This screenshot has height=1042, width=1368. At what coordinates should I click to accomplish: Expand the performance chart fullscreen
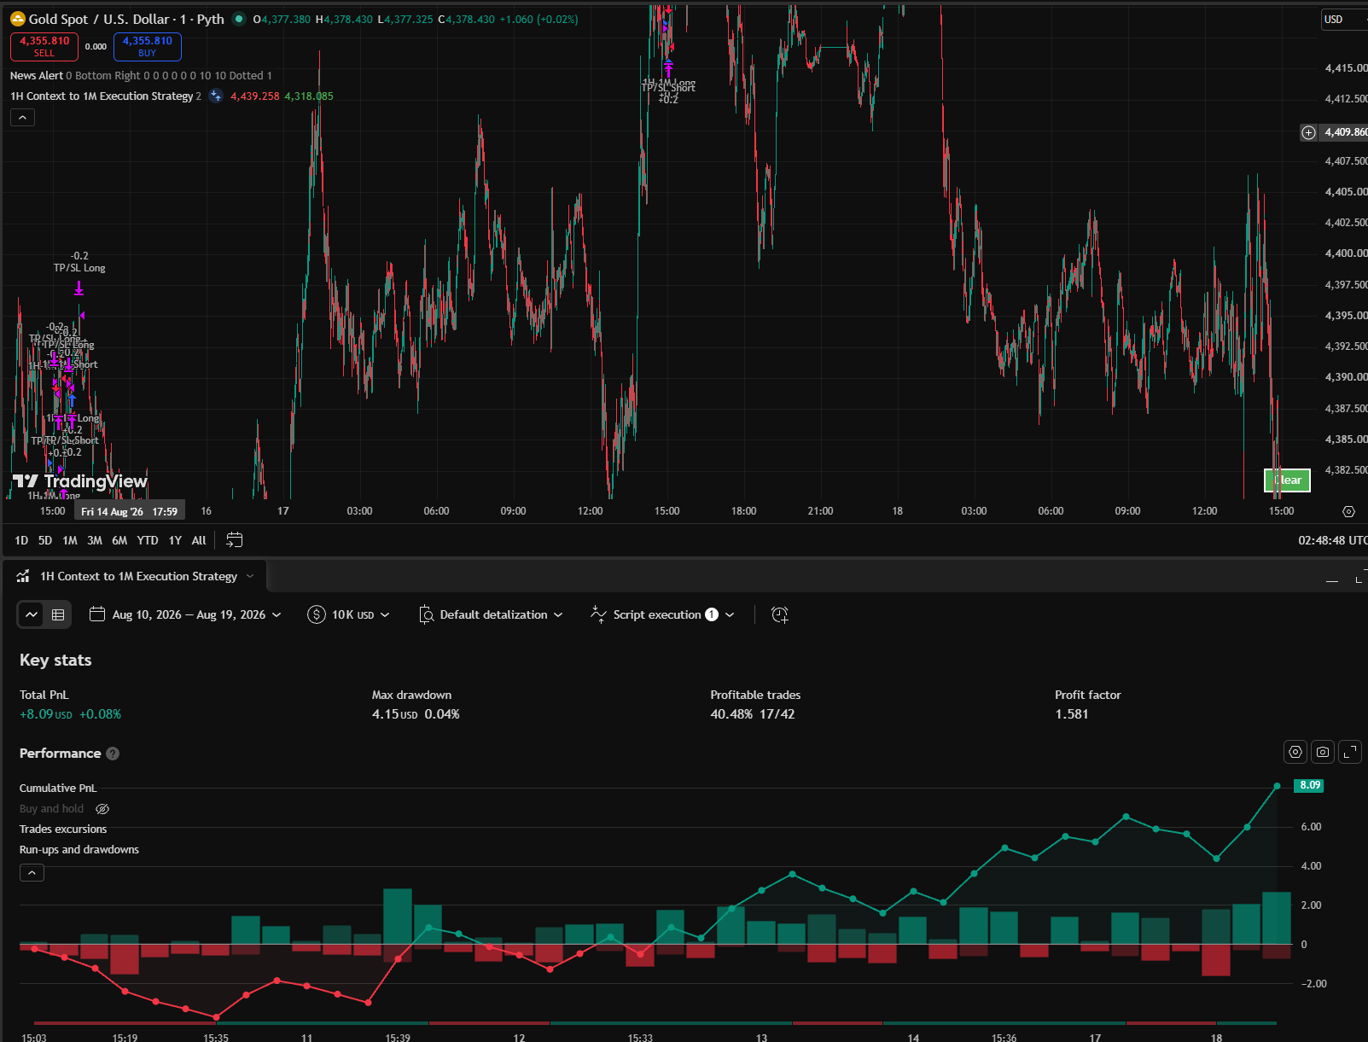click(x=1350, y=752)
